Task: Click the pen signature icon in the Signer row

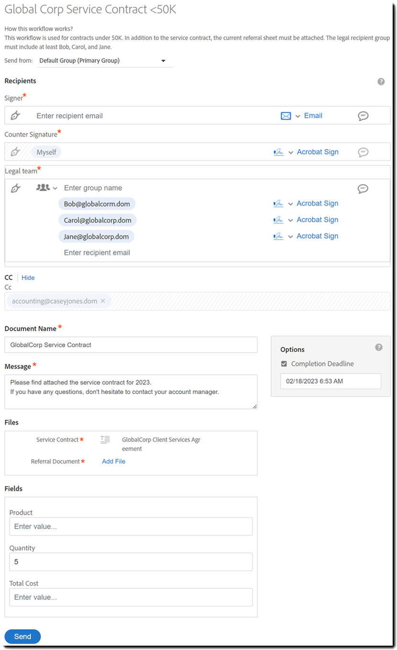Action: (15, 115)
